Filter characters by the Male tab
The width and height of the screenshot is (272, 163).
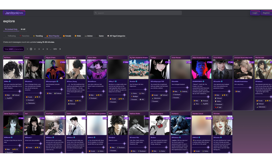click(x=78, y=36)
